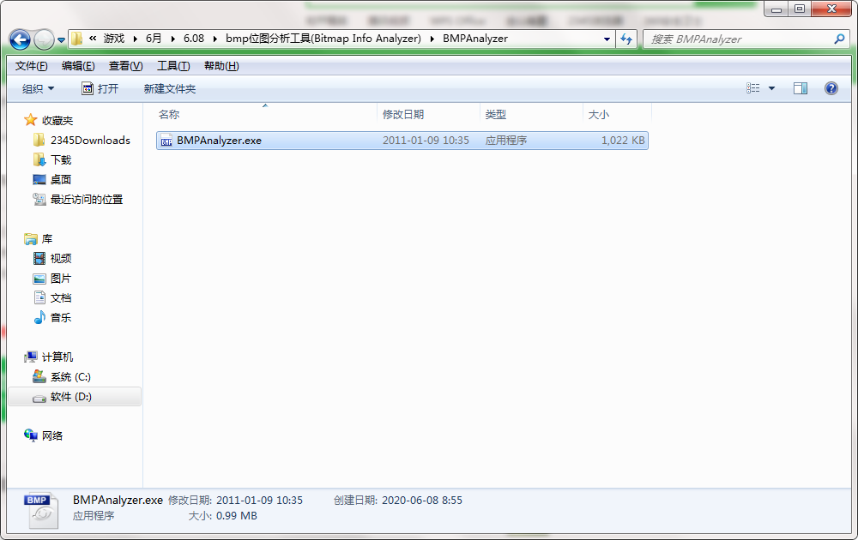The height and width of the screenshot is (540, 858).
Task: Open the 文件(F) menu
Action: (x=31, y=66)
